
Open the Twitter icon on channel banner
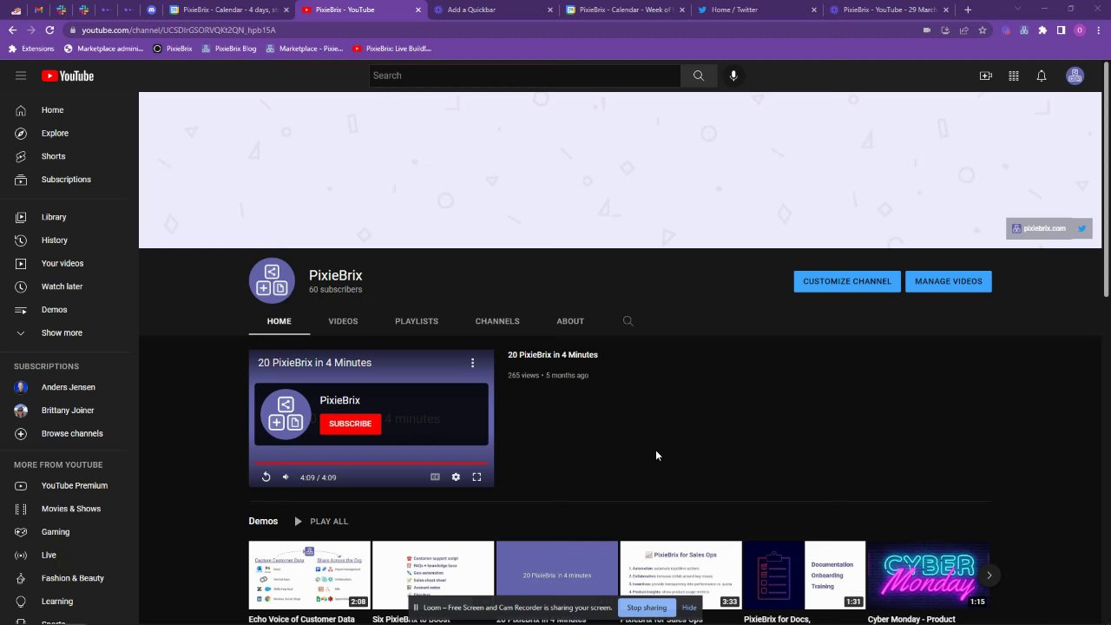[x=1081, y=228]
